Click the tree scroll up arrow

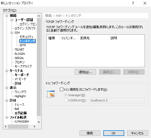click(39, 16)
